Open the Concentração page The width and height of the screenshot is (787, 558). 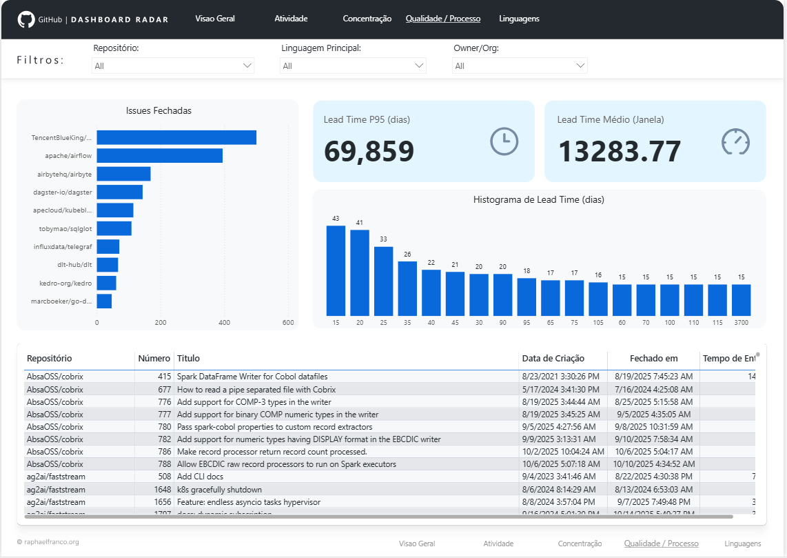367,19
